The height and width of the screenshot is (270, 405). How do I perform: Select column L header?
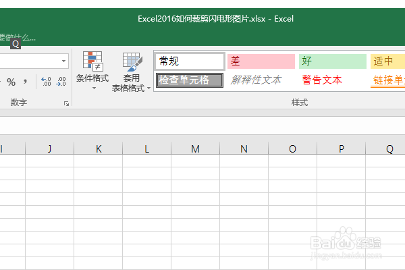[146, 148]
